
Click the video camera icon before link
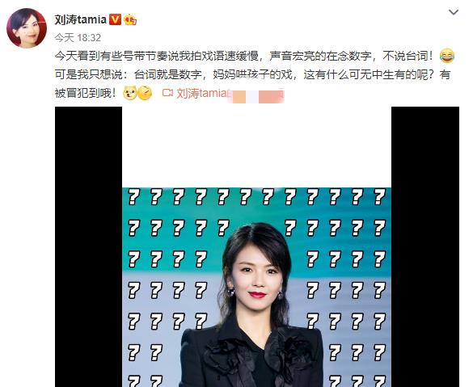click(x=167, y=93)
